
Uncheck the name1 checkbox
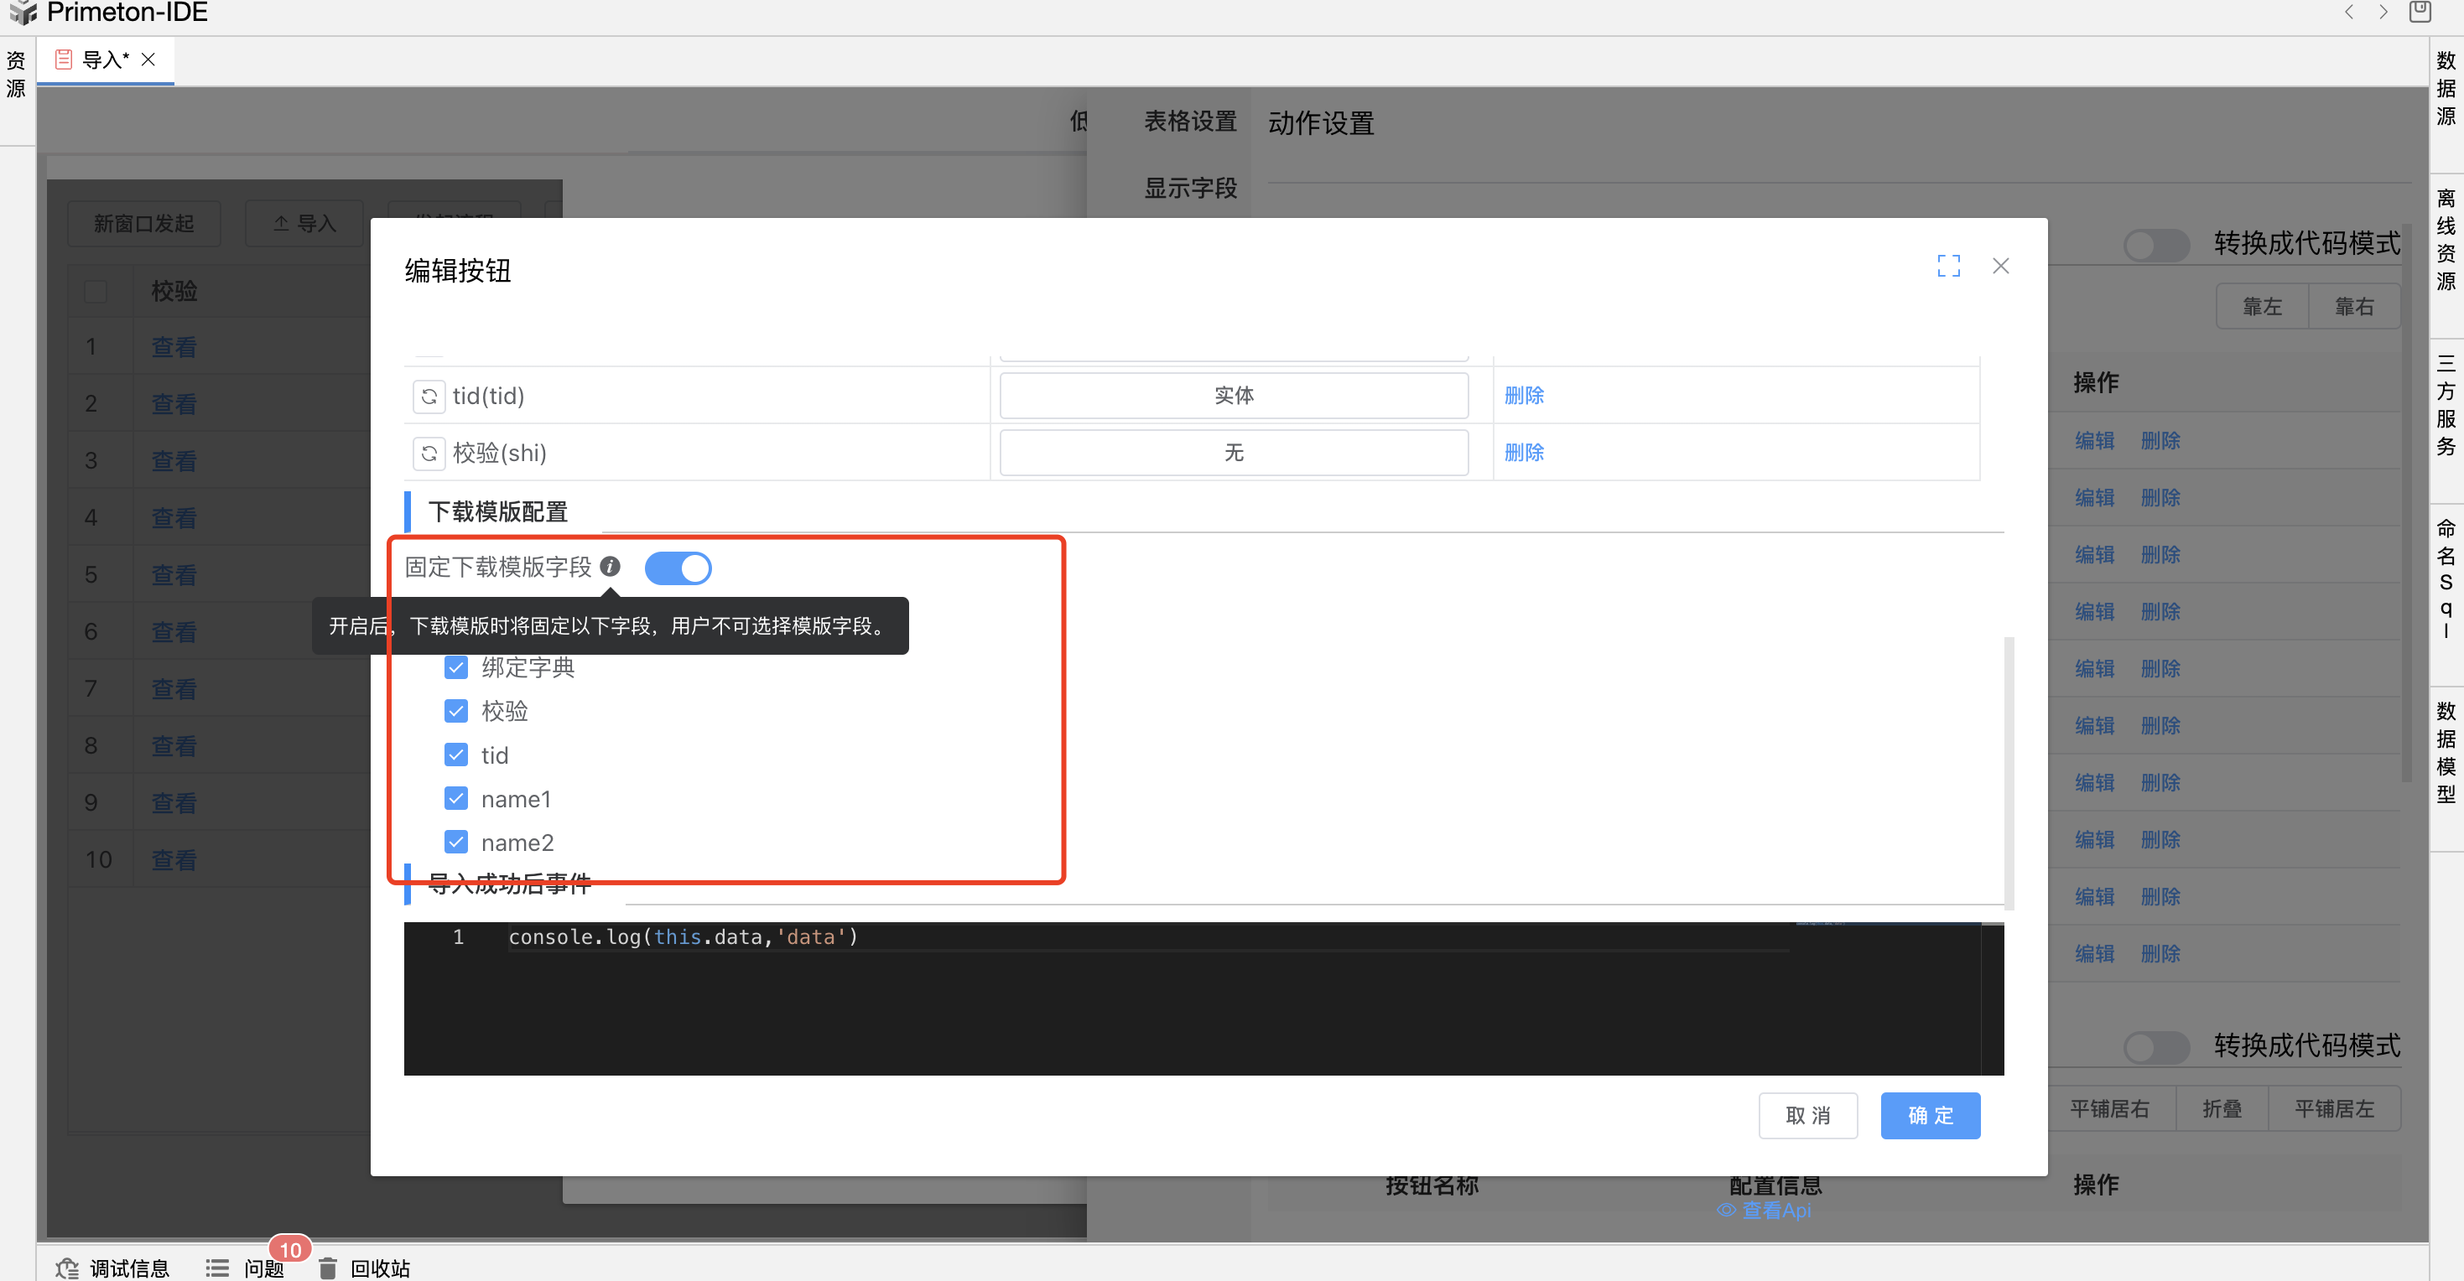click(x=456, y=798)
